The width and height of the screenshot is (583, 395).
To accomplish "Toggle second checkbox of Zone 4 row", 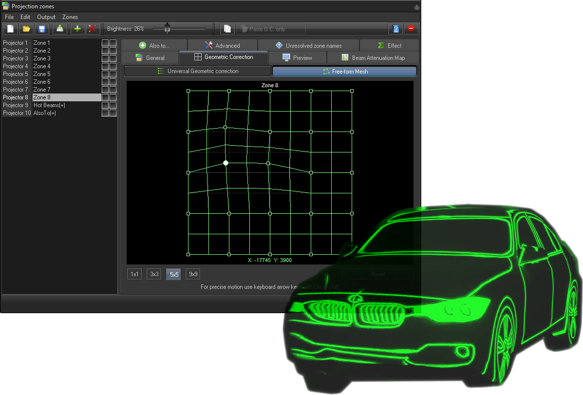I will click(113, 66).
